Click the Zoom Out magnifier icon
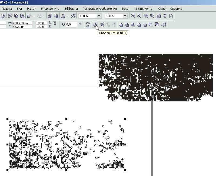The height and width of the screenshot is (176, 216). 139,16
